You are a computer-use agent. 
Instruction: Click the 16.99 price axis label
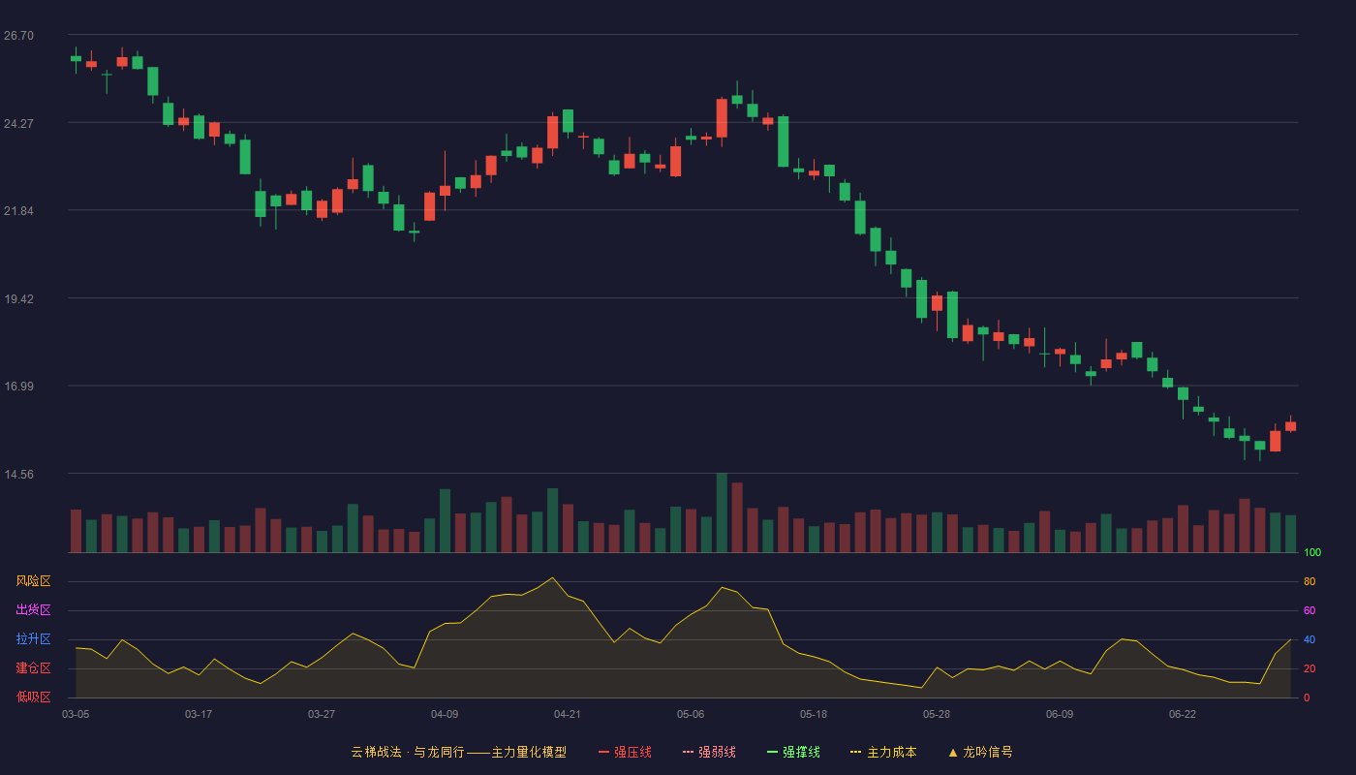pyautogui.click(x=18, y=387)
